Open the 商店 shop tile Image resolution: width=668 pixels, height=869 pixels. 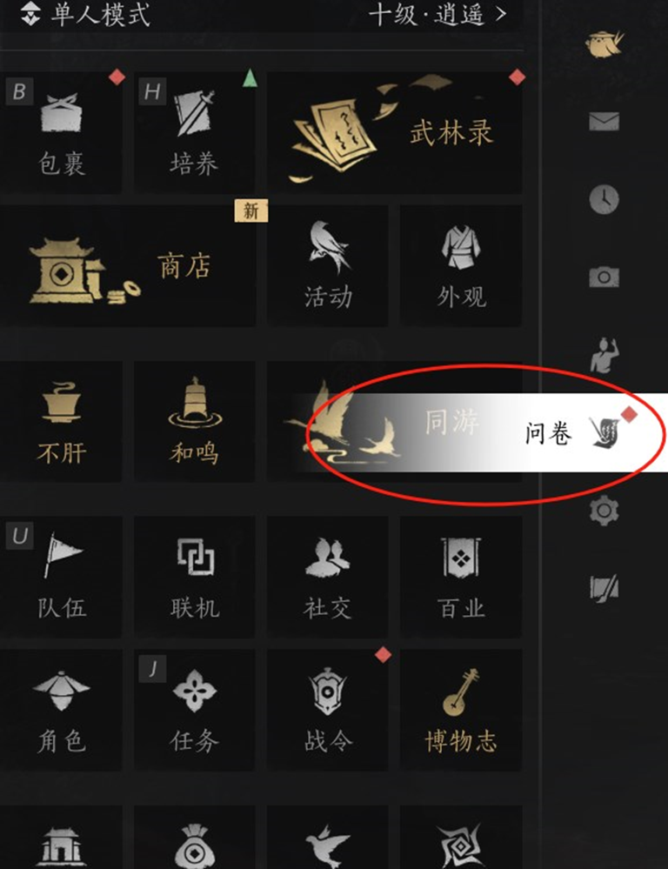coord(128,266)
